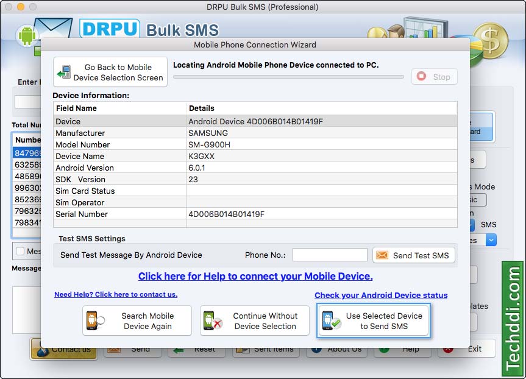This screenshot has height=379, width=526.
Task: Click Send Test SMS button
Action: [x=414, y=255]
